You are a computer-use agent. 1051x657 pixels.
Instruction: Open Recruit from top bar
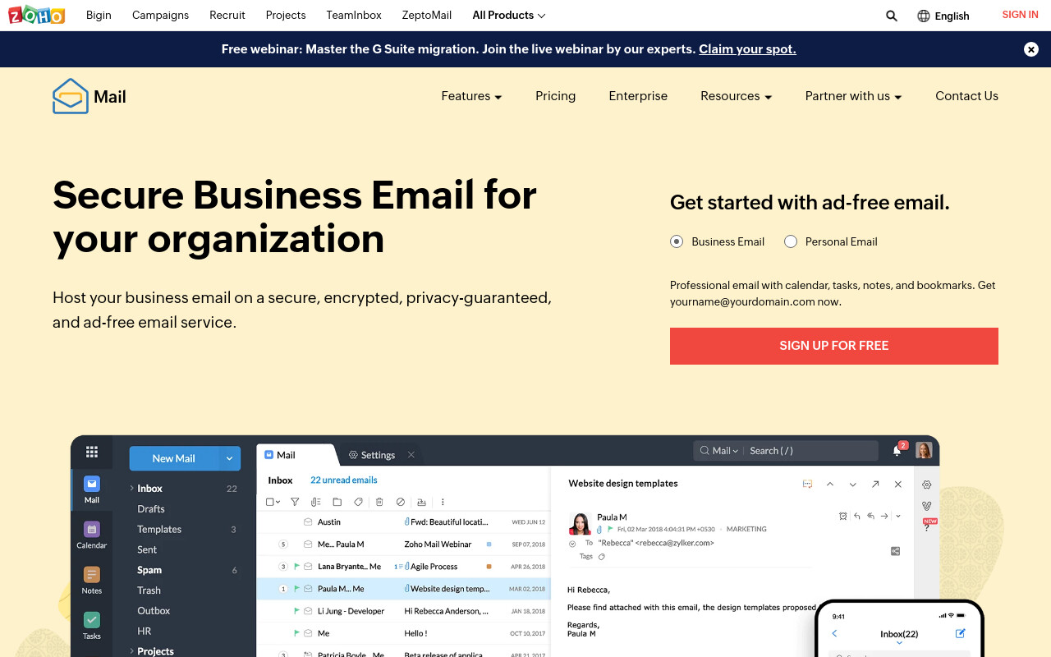point(227,16)
